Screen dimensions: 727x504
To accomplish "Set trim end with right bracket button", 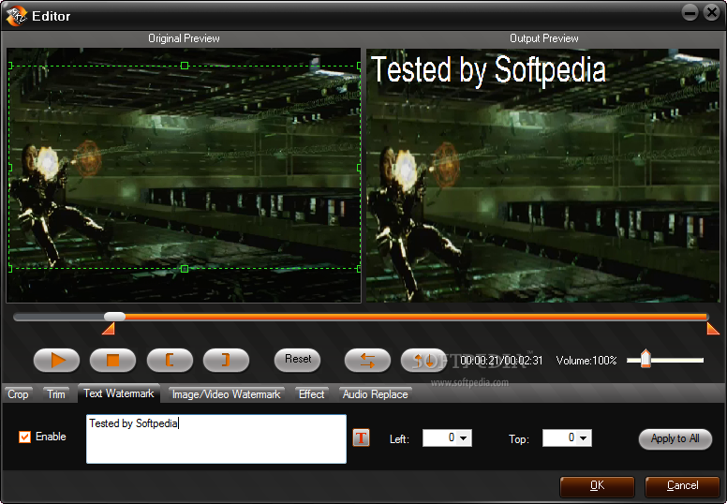I will coord(227,360).
